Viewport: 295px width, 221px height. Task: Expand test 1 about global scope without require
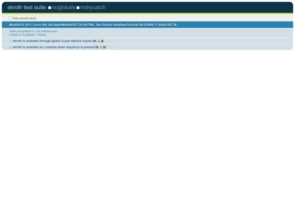pos(52,41)
